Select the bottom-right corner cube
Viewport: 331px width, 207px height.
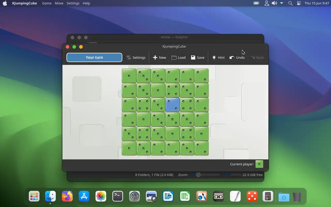click(201, 148)
